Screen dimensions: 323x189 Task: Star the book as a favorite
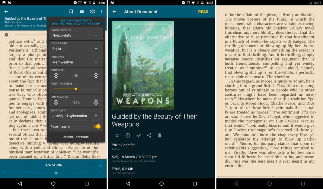pyautogui.click(x=117, y=135)
